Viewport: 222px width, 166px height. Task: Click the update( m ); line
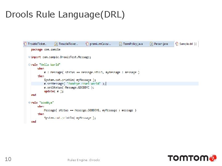pos(54,91)
